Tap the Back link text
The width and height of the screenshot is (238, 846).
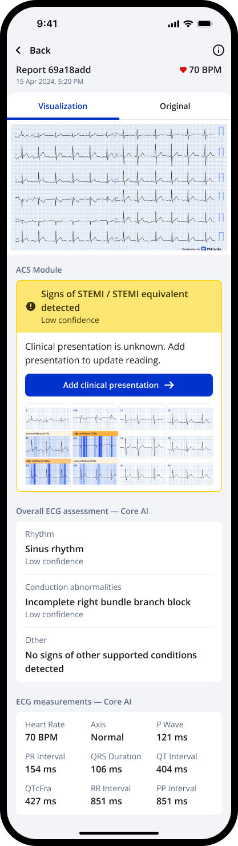click(x=40, y=50)
